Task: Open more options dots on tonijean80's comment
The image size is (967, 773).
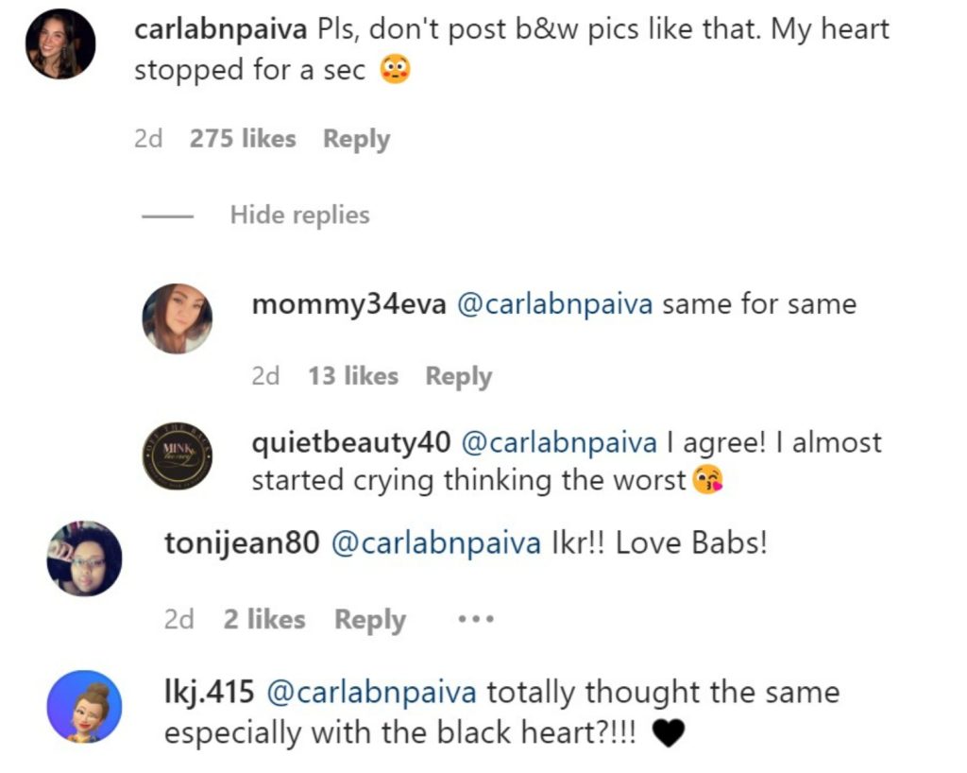Action: coord(475,620)
